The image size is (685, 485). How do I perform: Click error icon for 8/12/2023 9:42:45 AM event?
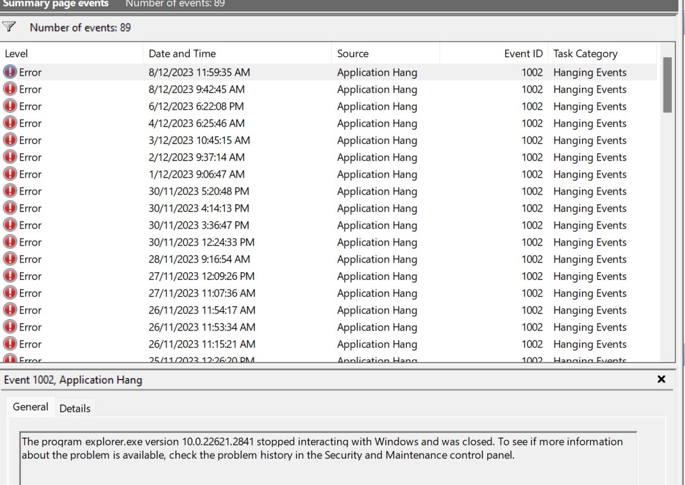[x=10, y=89]
